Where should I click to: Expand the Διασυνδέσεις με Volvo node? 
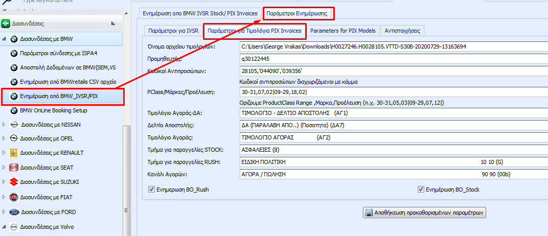pyautogui.click(x=5, y=227)
